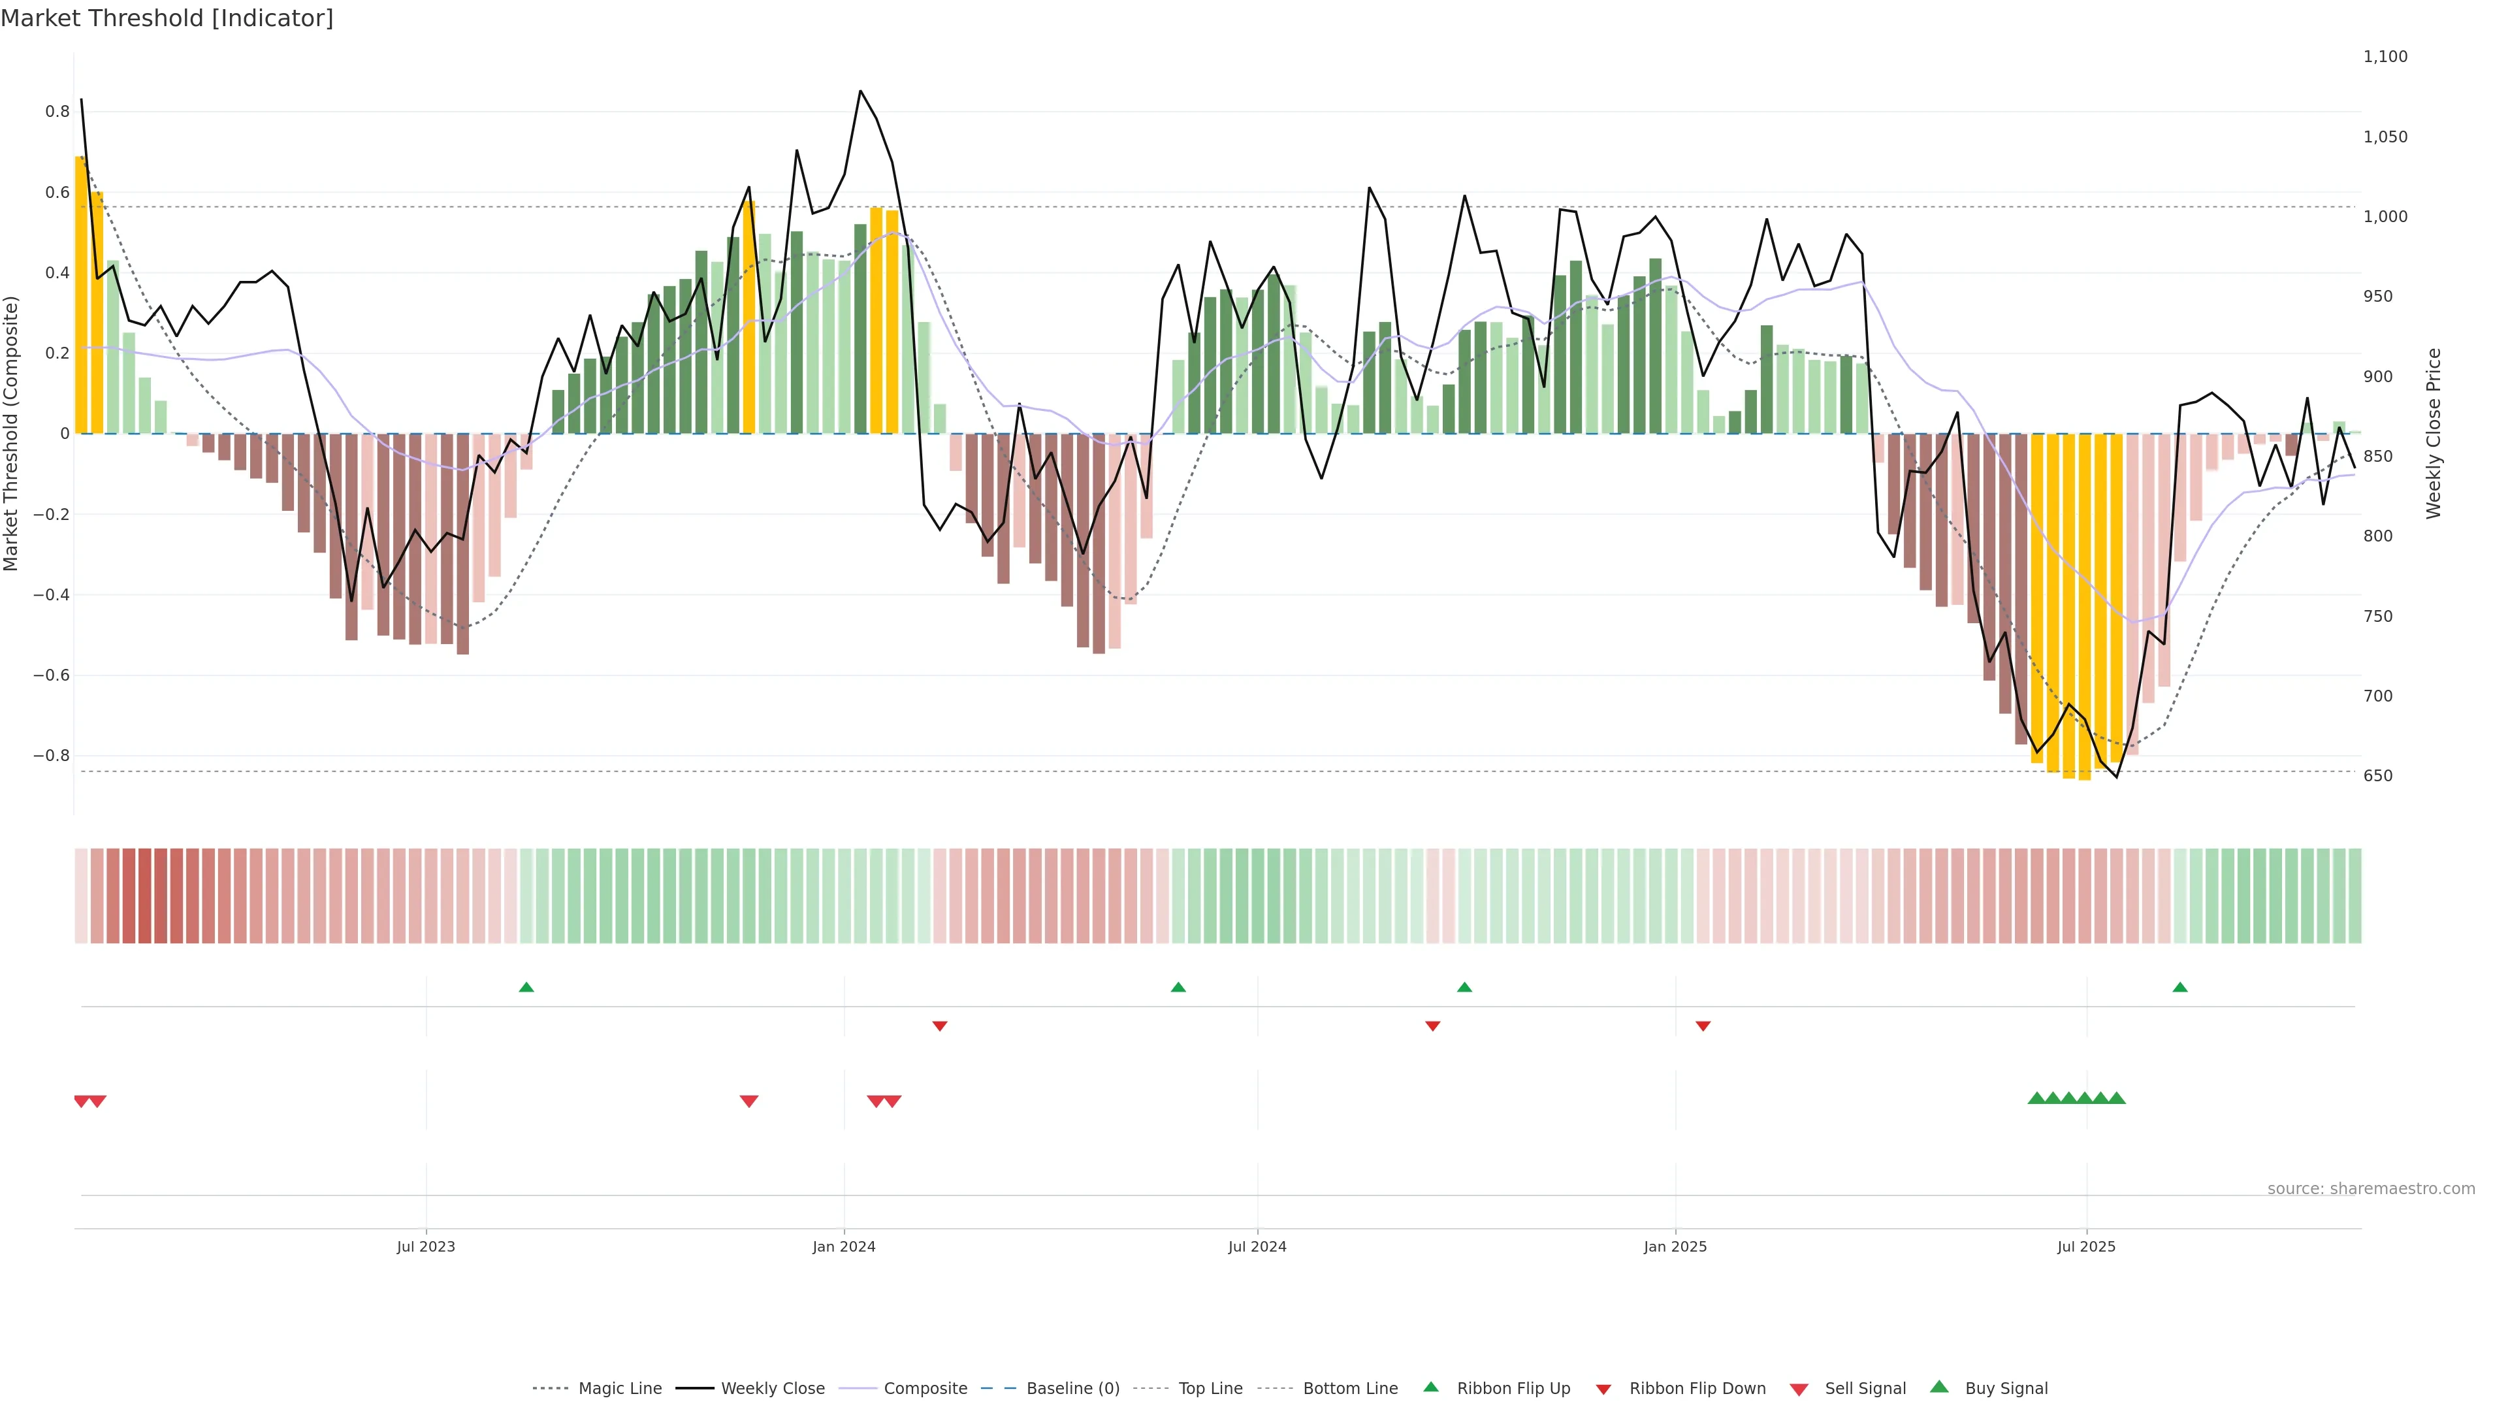Toggle the Magic Line legend entry
The image size is (2508, 1411).
[619, 1389]
